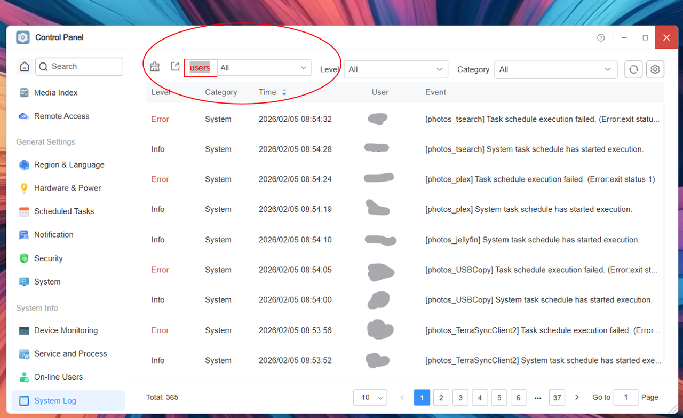Click the Total: 365 count text
The width and height of the screenshot is (683, 418).
(x=162, y=397)
